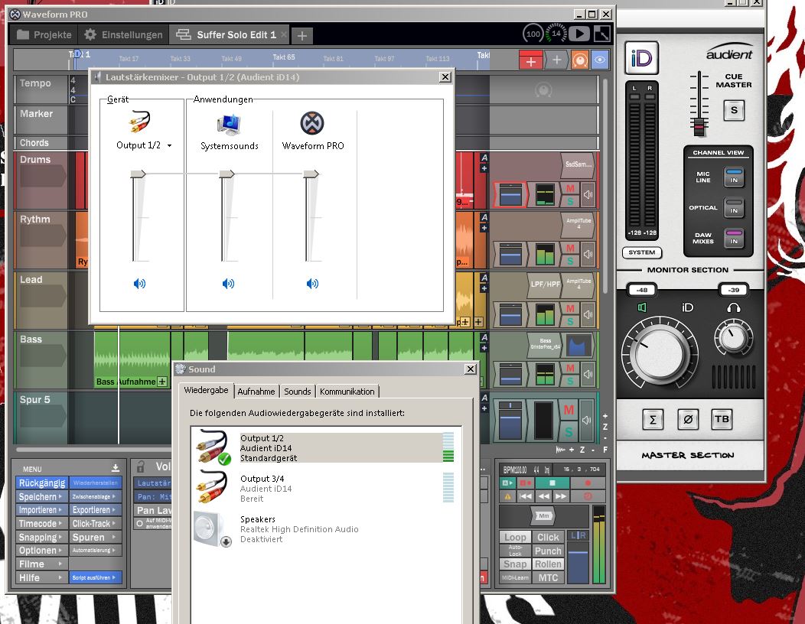Mute Systemsounds in volume mixer
805x624 pixels.
click(x=228, y=283)
